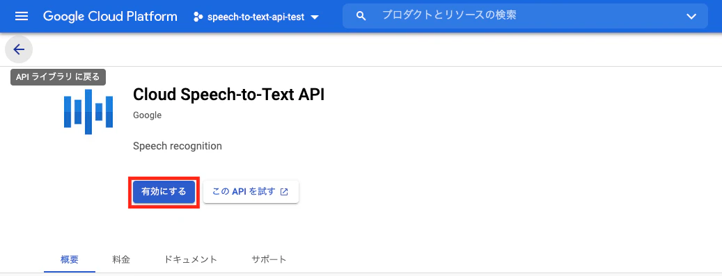
Task: Click the Google publisher label
Action: [x=148, y=115]
